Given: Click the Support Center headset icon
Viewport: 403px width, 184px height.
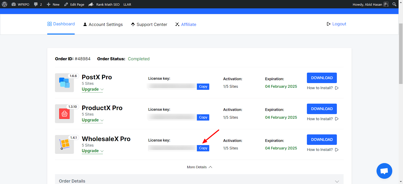Looking at the screenshot, I should [133, 24].
